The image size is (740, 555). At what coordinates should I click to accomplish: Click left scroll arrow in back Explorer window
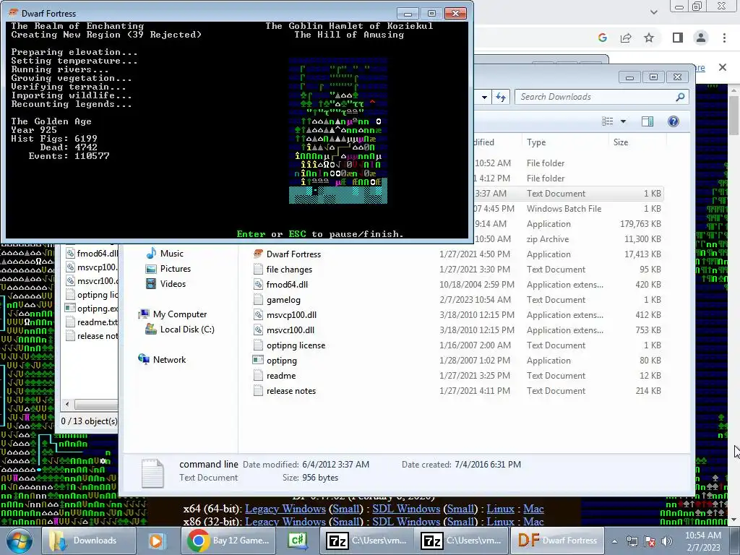pos(67,405)
